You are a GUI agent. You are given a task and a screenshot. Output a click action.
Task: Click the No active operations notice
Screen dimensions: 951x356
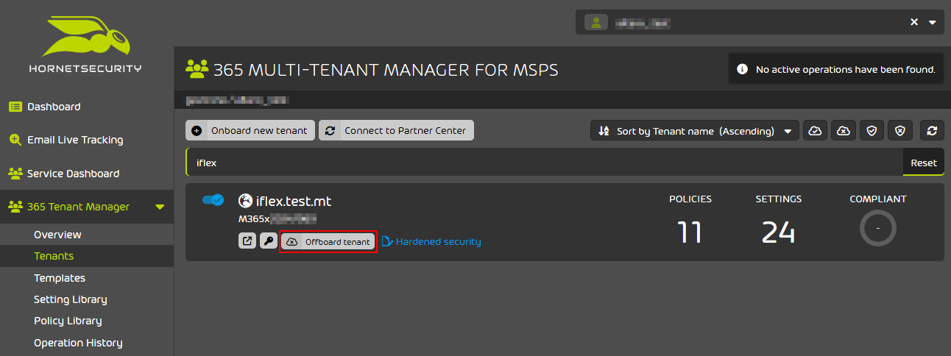(x=836, y=69)
